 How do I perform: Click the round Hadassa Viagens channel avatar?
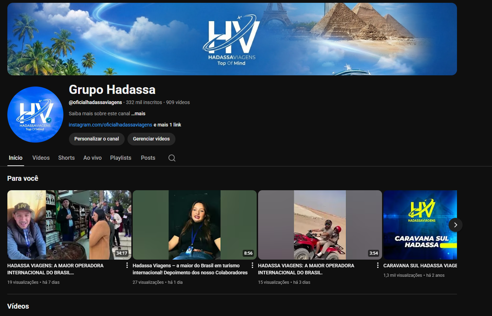tap(35, 115)
